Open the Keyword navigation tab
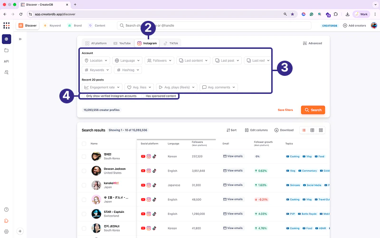The height and width of the screenshot is (238, 380). [52, 26]
